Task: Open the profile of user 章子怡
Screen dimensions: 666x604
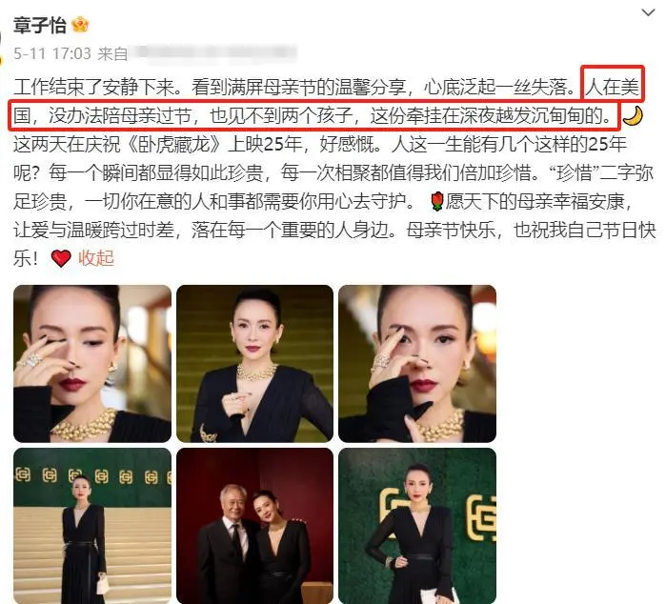Action: [x=39, y=25]
